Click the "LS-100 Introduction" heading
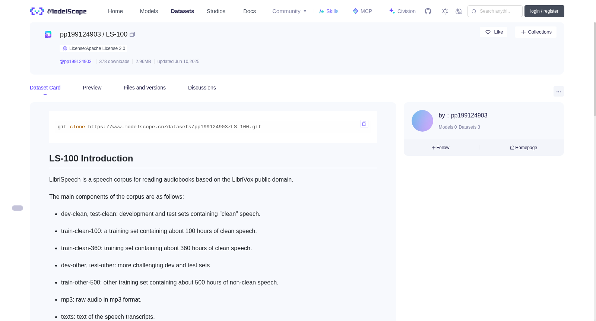Viewport: 596px width, 321px height. (x=91, y=158)
